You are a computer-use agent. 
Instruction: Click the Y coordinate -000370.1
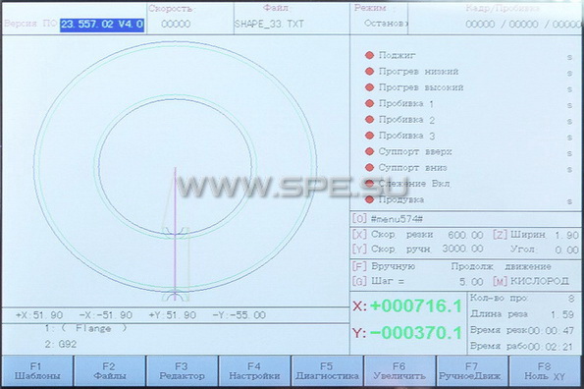(416, 333)
